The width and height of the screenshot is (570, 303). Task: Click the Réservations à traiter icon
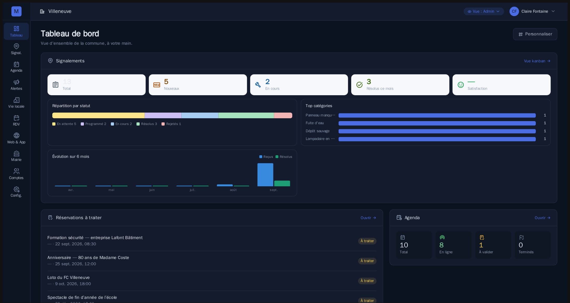51,218
